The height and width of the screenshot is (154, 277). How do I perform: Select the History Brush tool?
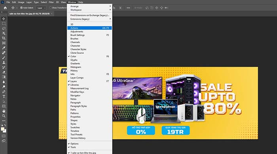tap(4, 67)
